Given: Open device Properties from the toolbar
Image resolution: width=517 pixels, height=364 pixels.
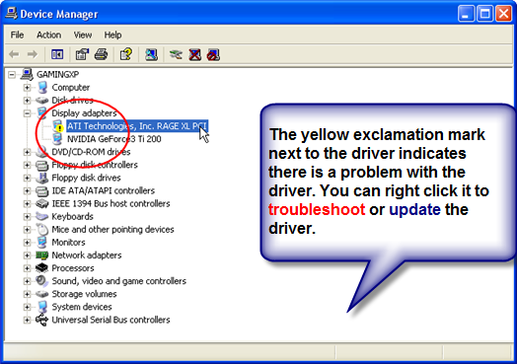Looking at the screenshot, I should tap(82, 54).
